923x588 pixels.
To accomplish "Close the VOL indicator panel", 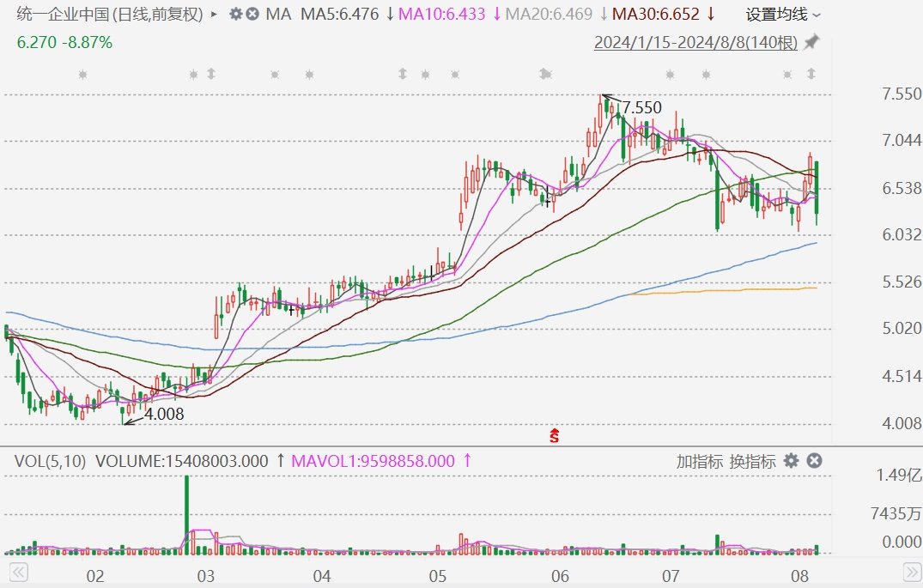I will tap(814, 461).
